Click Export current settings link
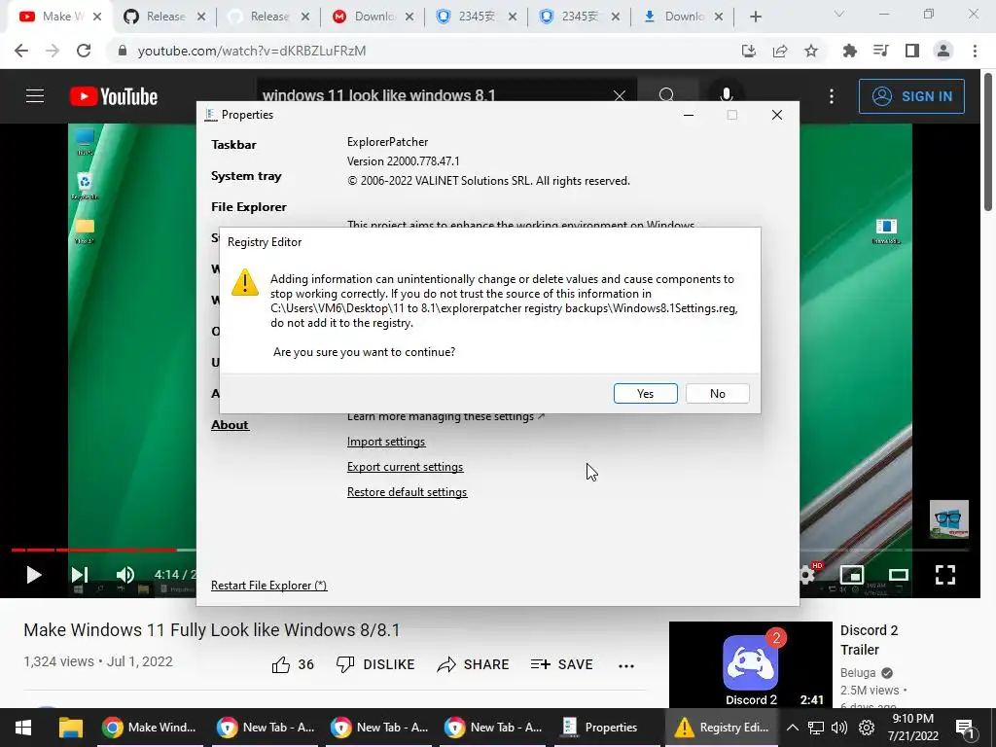996x747 pixels. point(406,467)
